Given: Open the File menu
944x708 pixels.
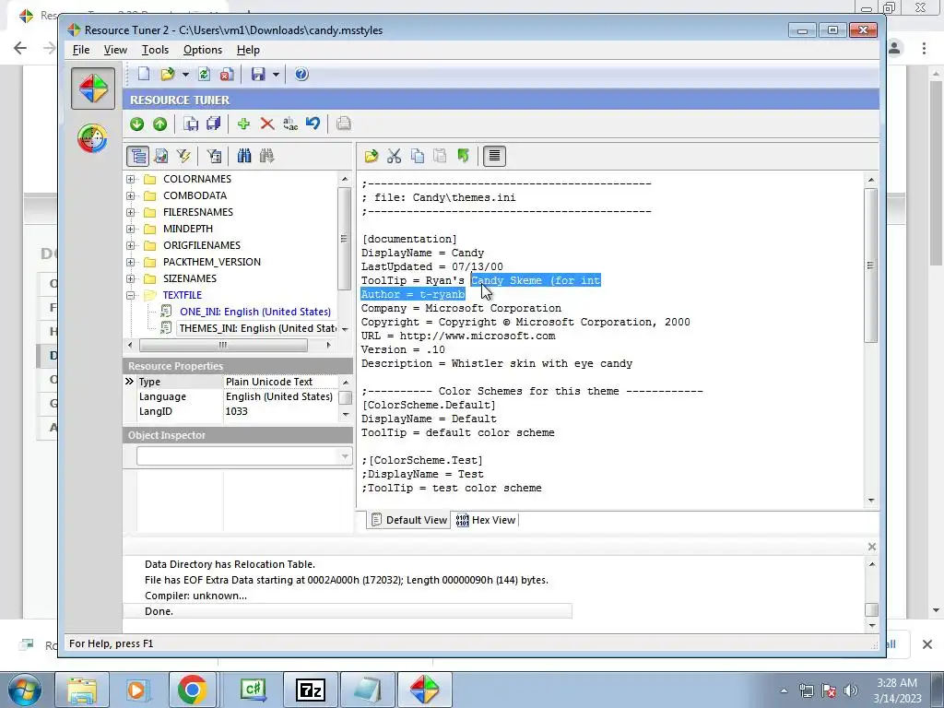Looking at the screenshot, I should pyautogui.click(x=81, y=50).
